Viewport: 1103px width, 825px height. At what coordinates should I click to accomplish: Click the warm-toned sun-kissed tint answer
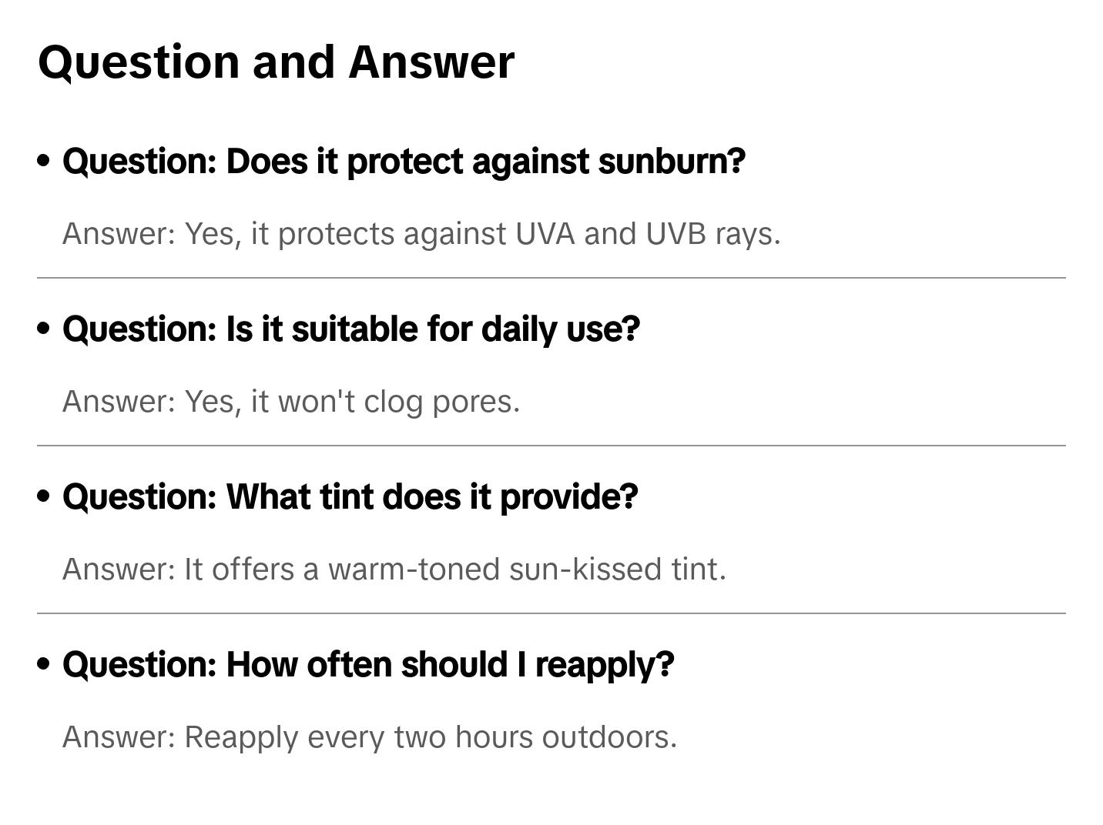(394, 569)
